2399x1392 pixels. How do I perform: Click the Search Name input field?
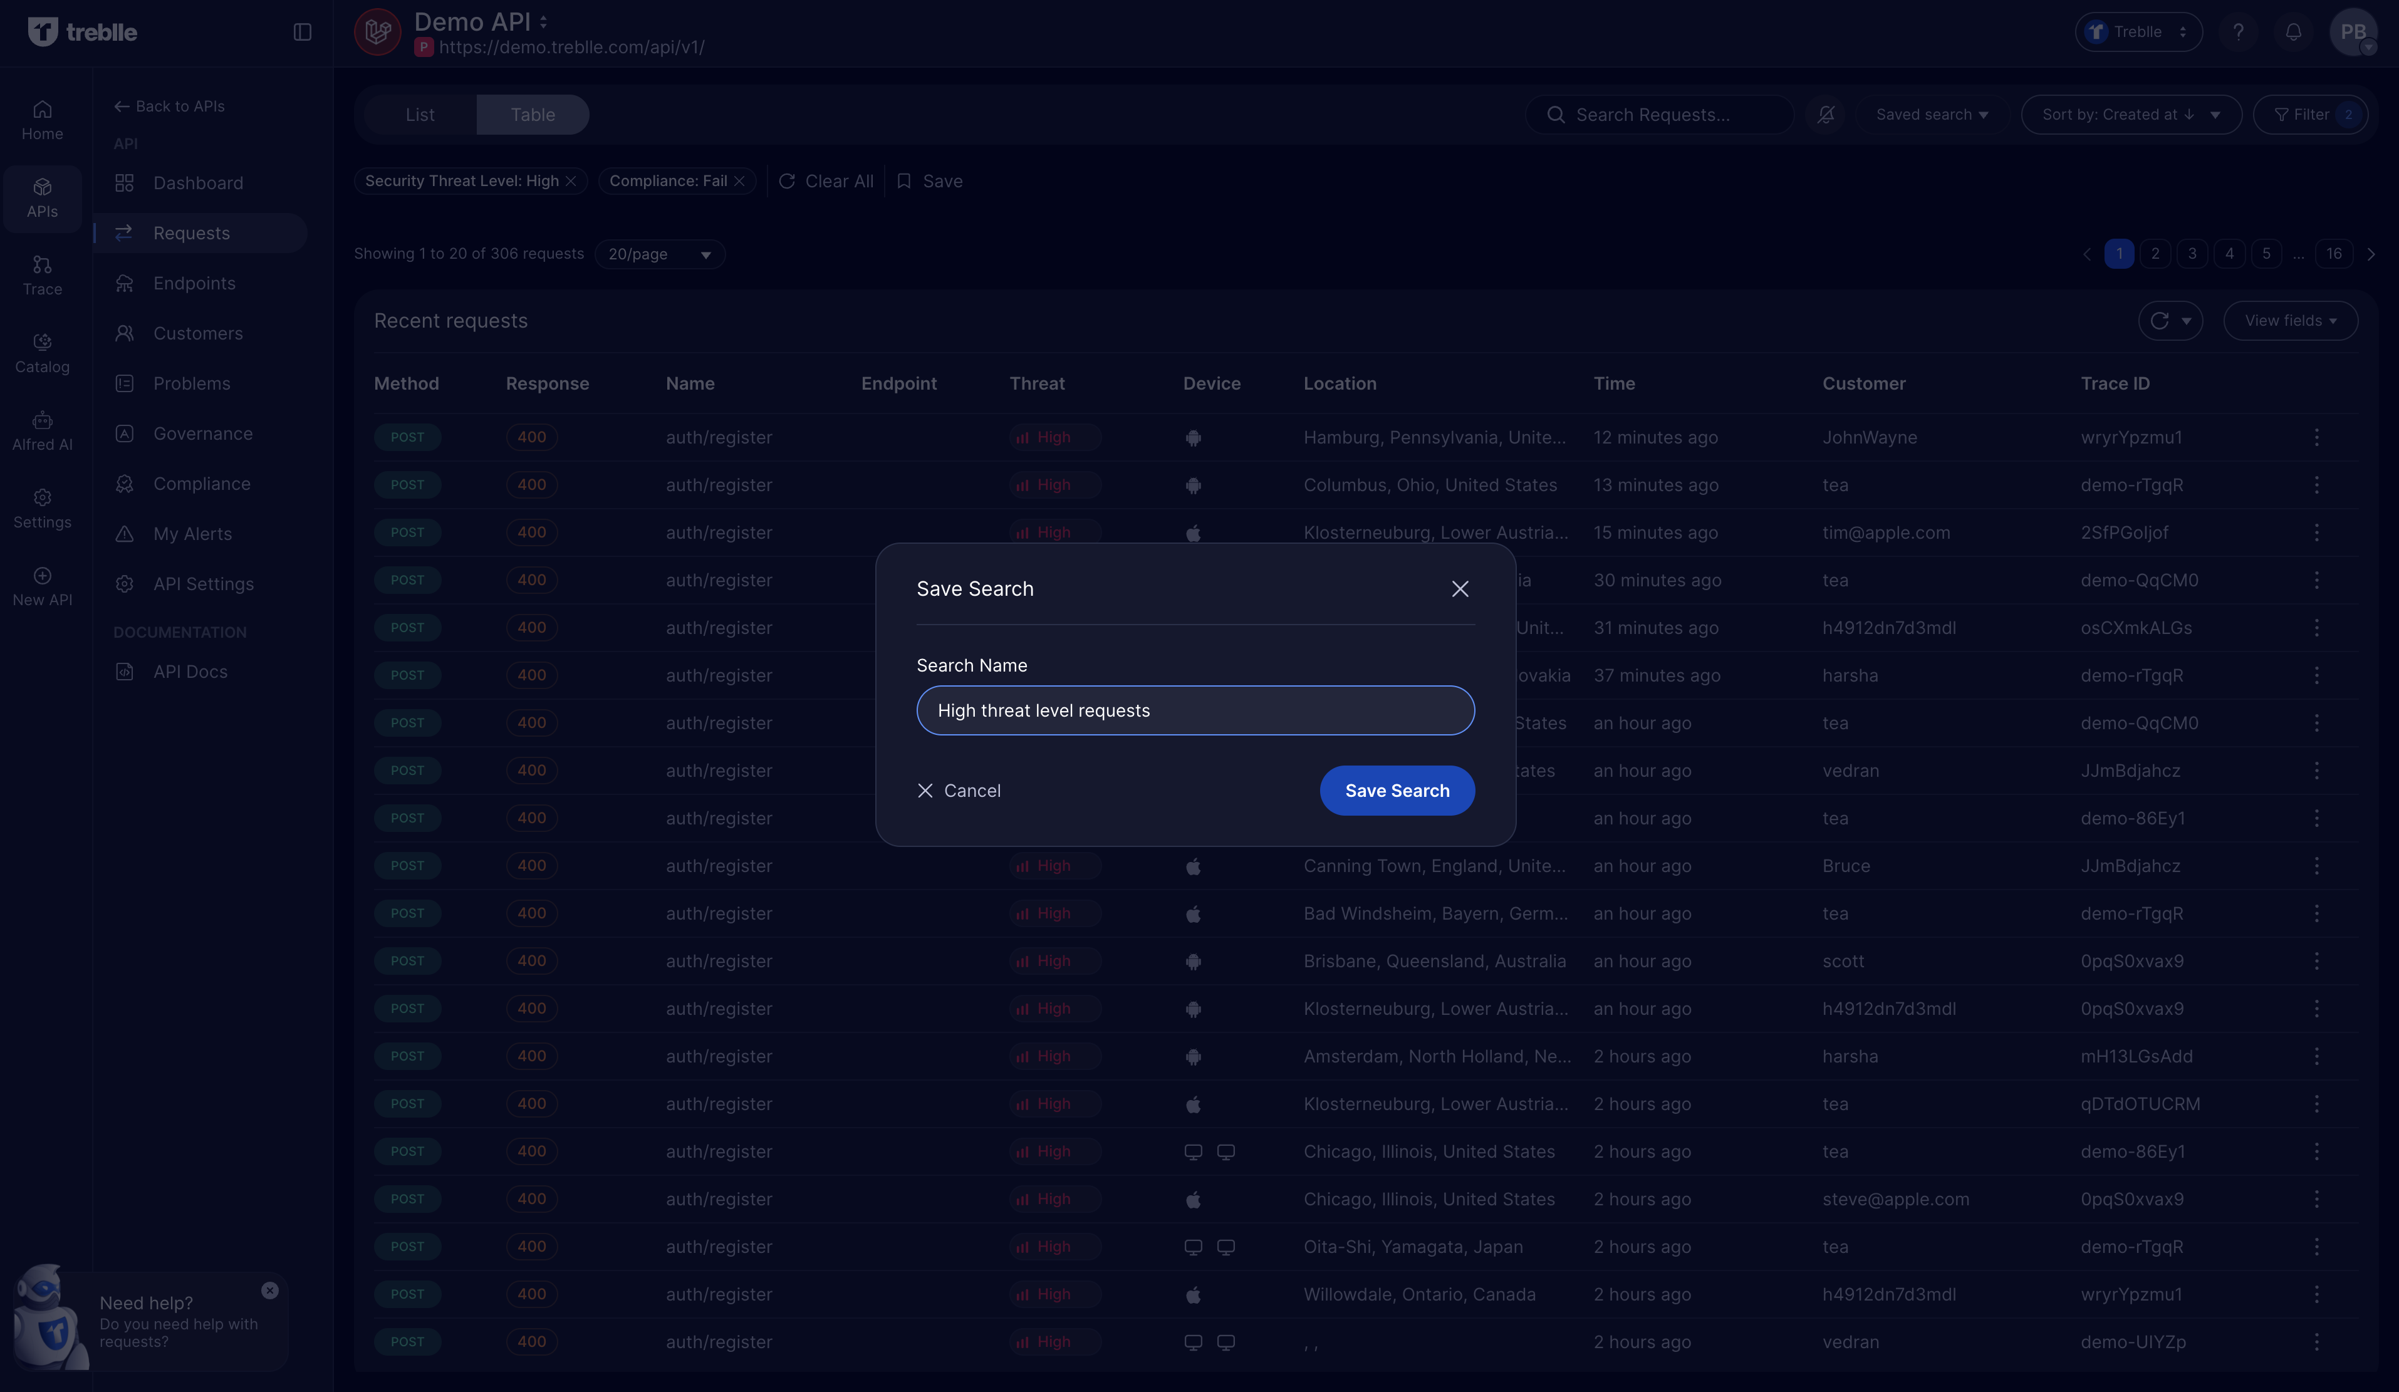[x=1195, y=710]
